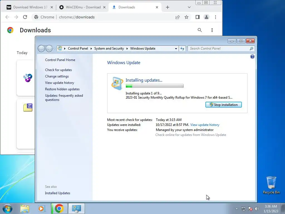
Task: Toggle Chrome side panel
Action: tap(198, 17)
